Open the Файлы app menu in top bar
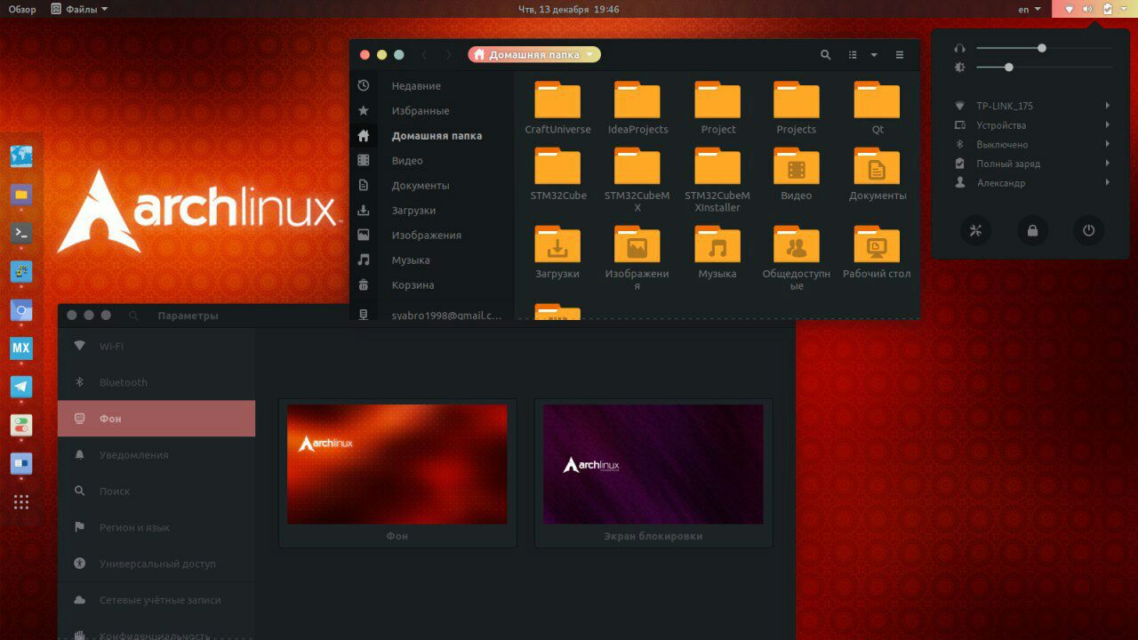This screenshot has height=640, width=1138. point(80,9)
